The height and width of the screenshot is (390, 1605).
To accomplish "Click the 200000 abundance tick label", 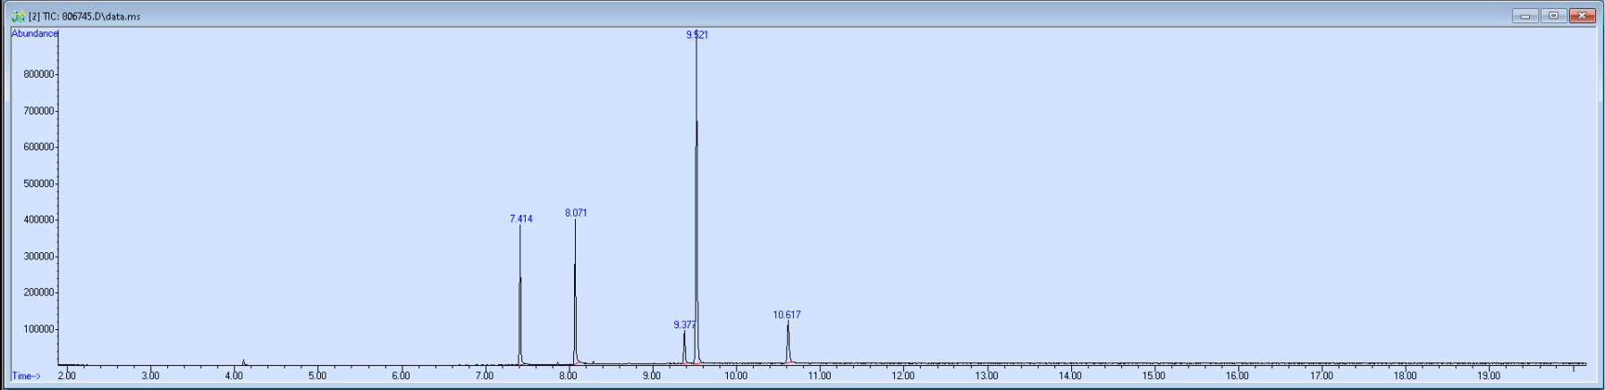I will pos(38,292).
